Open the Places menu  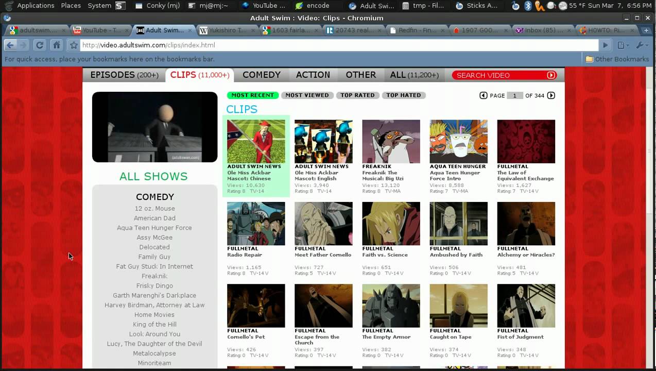(71, 6)
